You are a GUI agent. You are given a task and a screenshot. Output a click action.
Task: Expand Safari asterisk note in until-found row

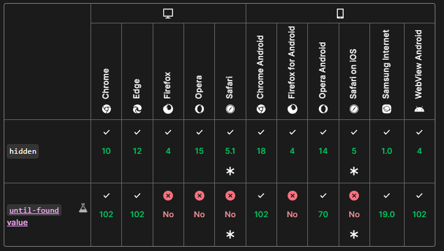pyautogui.click(x=230, y=234)
